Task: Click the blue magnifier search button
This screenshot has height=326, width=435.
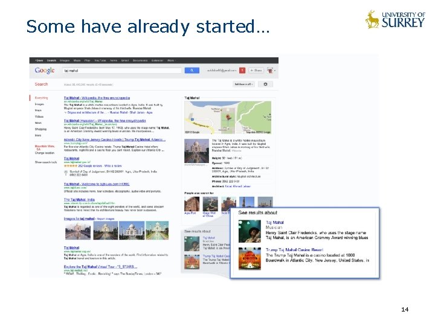Action: click(192, 71)
